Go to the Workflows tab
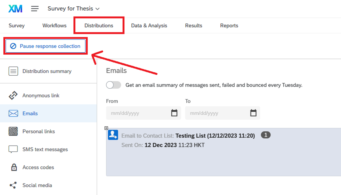This screenshot has width=341, height=195. 54,26
